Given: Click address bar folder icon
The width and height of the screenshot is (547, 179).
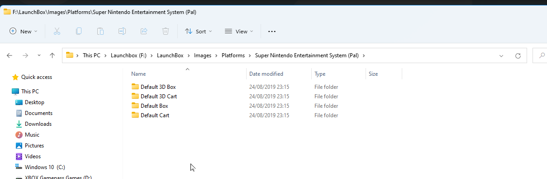Looking at the screenshot, I should 69,55.
